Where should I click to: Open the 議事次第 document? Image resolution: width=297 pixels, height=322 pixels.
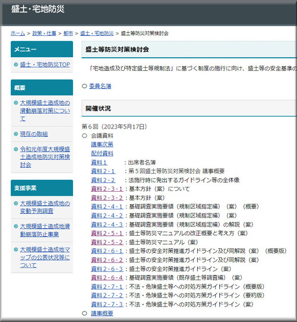pos(102,145)
